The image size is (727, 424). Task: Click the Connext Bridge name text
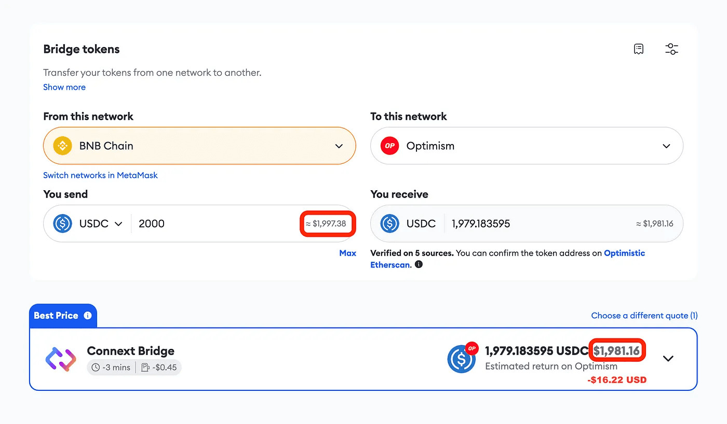pyautogui.click(x=131, y=351)
